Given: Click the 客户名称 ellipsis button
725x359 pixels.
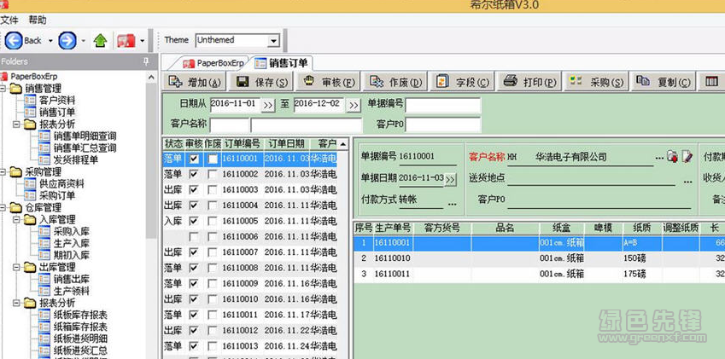Looking at the screenshot, I should click(x=659, y=158).
